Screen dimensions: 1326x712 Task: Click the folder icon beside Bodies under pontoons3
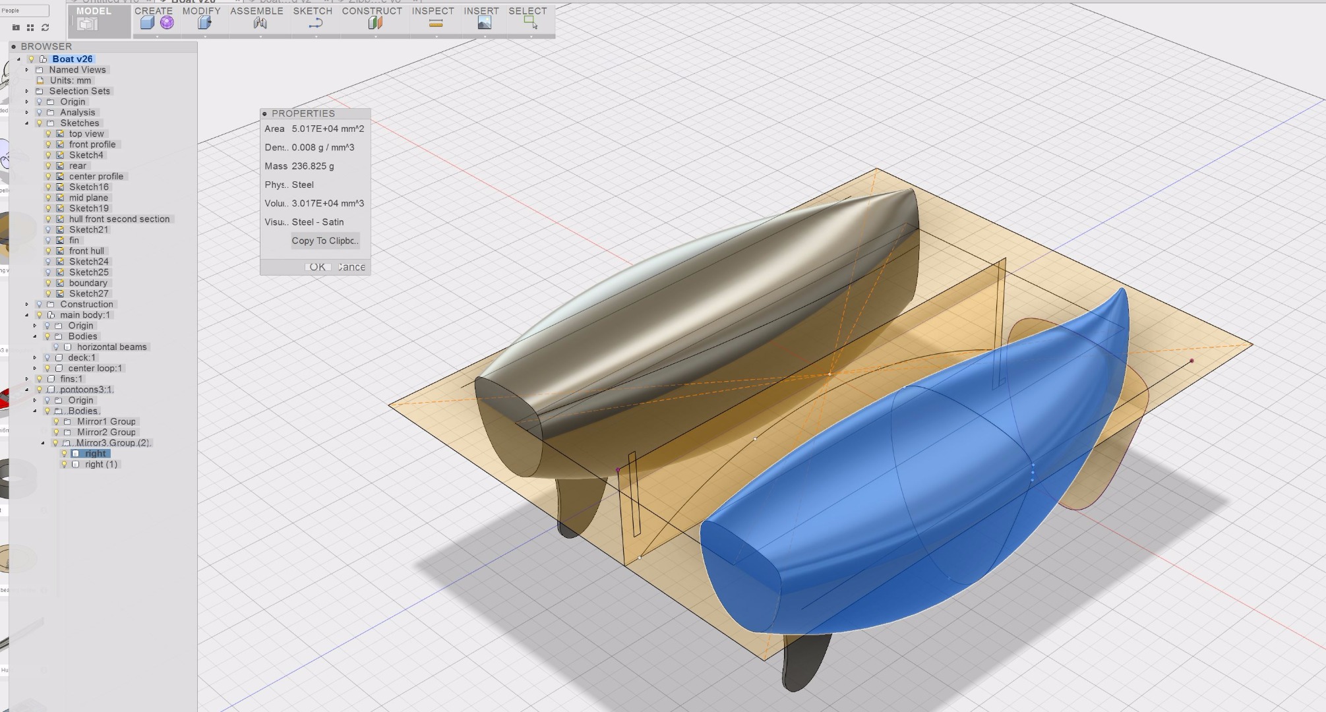click(x=59, y=411)
